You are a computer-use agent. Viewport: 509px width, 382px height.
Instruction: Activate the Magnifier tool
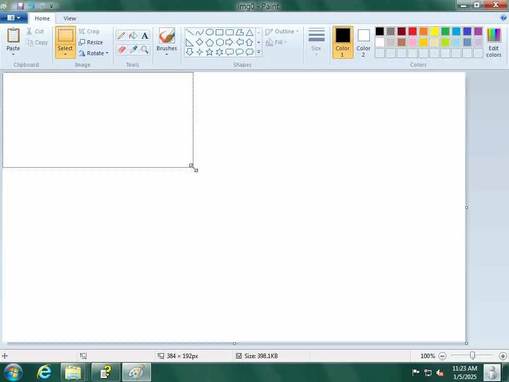tap(145, 49)
